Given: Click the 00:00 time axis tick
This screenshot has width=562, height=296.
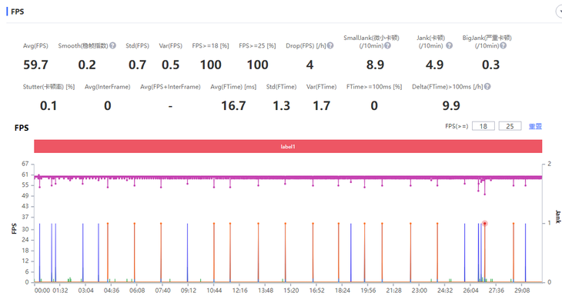Looking at the screenshot, I should 42,291.
